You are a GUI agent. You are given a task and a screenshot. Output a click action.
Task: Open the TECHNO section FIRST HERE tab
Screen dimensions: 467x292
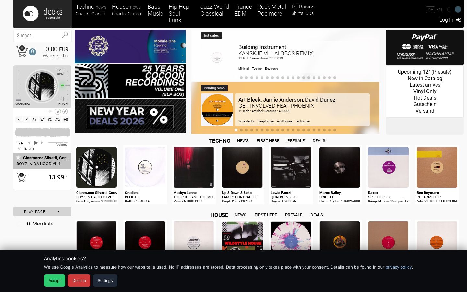268,141
